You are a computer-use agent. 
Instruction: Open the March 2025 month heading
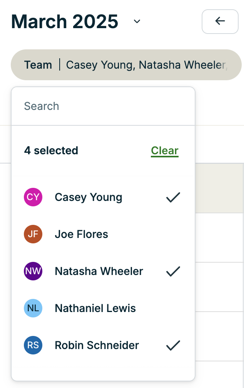pos(65,22)
